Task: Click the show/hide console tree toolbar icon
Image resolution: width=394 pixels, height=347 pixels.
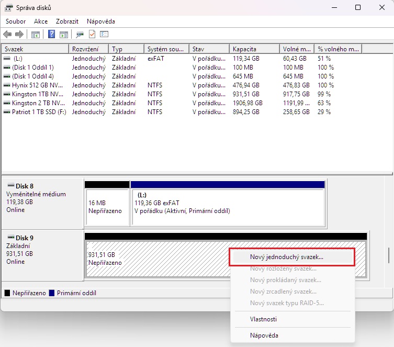Action: [36, 35]
